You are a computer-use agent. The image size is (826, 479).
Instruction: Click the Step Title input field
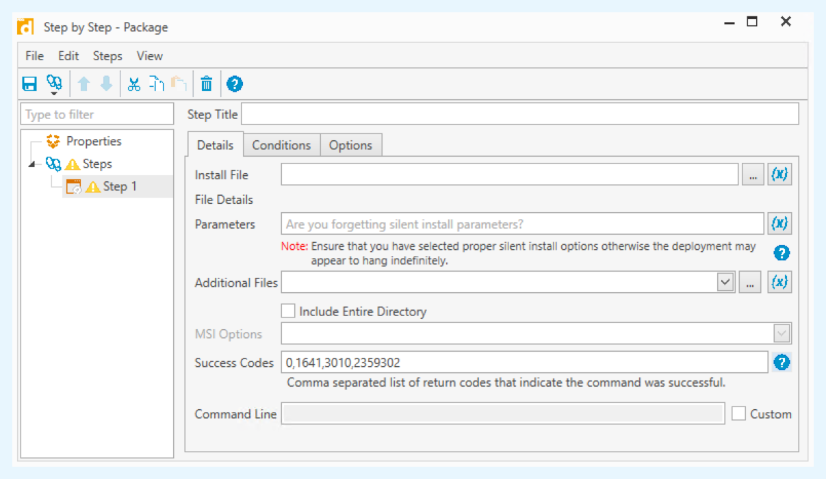point(520,114)
